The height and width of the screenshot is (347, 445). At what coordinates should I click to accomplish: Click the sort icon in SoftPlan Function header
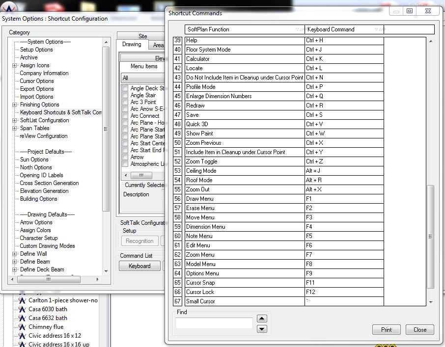pos(299,29)
